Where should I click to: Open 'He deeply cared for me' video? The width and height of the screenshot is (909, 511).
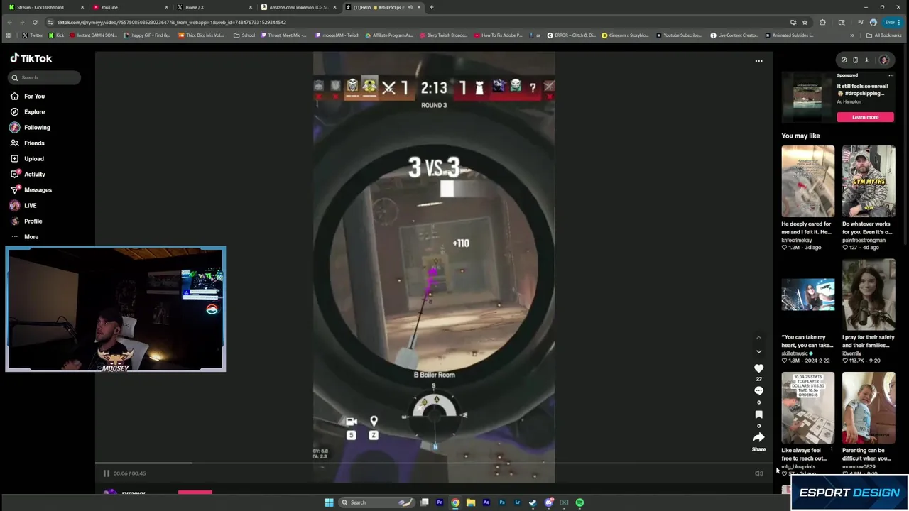(x=807, y=181)
